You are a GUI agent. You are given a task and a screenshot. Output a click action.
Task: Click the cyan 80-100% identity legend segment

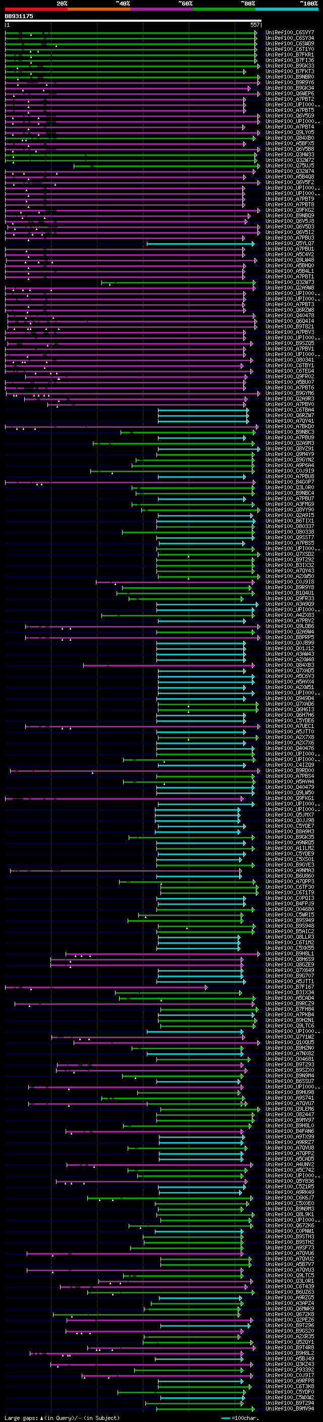pos(287,10)
